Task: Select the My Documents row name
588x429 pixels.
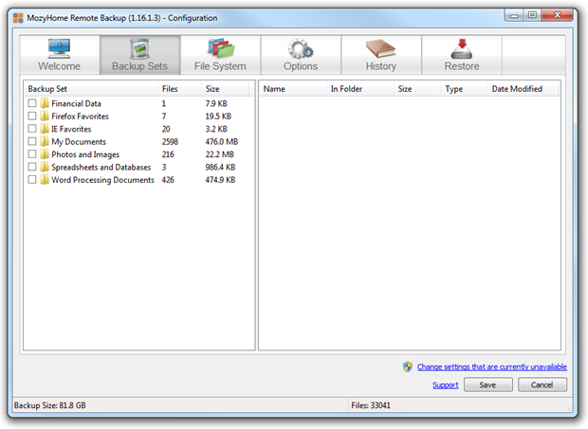Action: coord(79,142)
